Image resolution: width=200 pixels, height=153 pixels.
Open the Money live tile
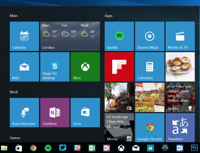(119, 127)
